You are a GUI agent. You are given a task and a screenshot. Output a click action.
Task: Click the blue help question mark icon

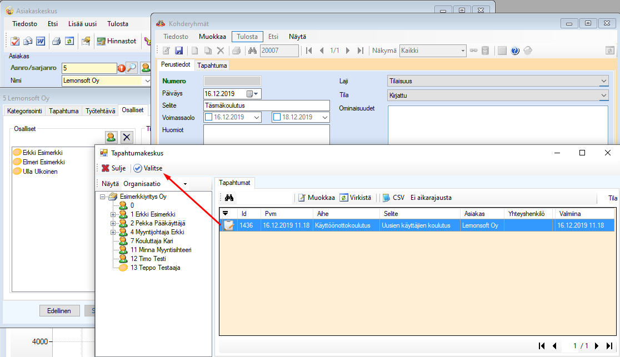[x=515, y=51]
